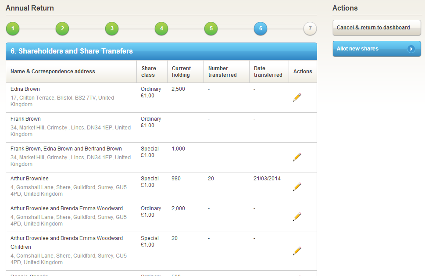Click the Name & Correspondence address header
Screen dimensions: 425x276
point(53,72)
